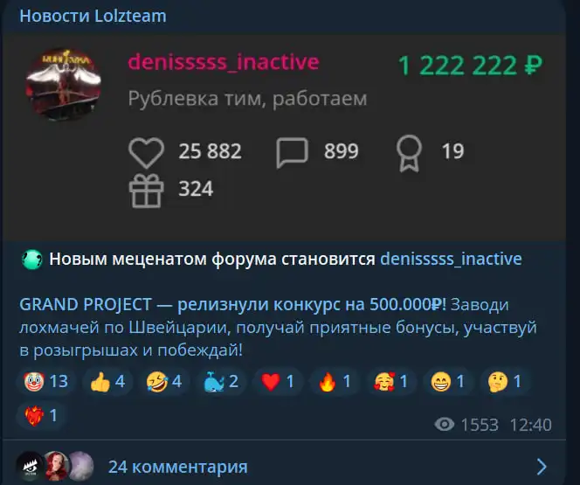Toggle the thinking face reaction
Viewport: 580px width, 485px height.
[x=505, y=381]
